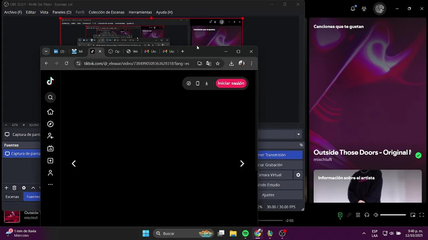Image resolution: width=428 pixels, height=240 pixels.
Task: Open Chrome profile avatar
Action: pyautogui.click(x=241, y=63)
